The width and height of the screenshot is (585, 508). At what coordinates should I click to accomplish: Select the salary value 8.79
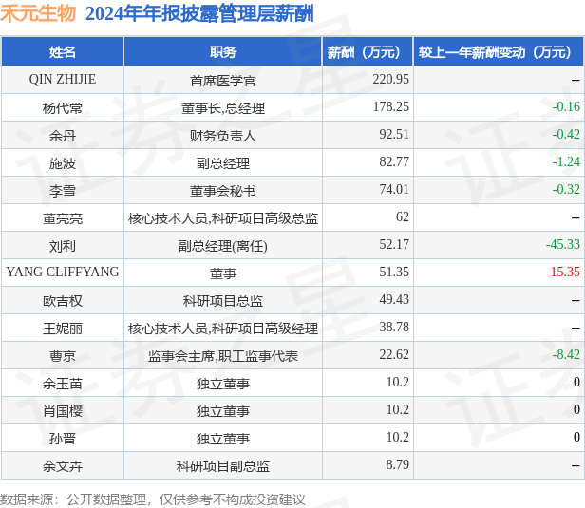397,465
